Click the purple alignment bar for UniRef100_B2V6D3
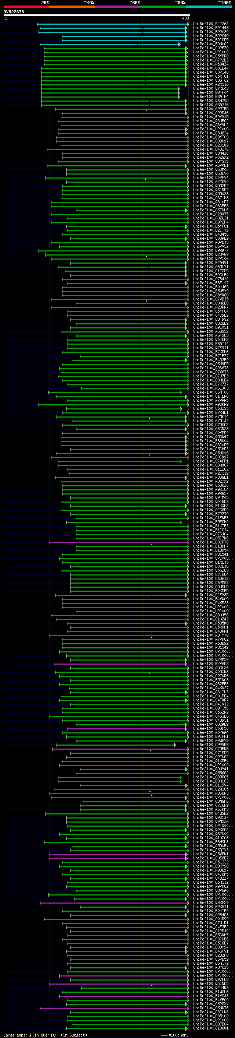The width and height of the screenshot is (235, 1038). 120,664
